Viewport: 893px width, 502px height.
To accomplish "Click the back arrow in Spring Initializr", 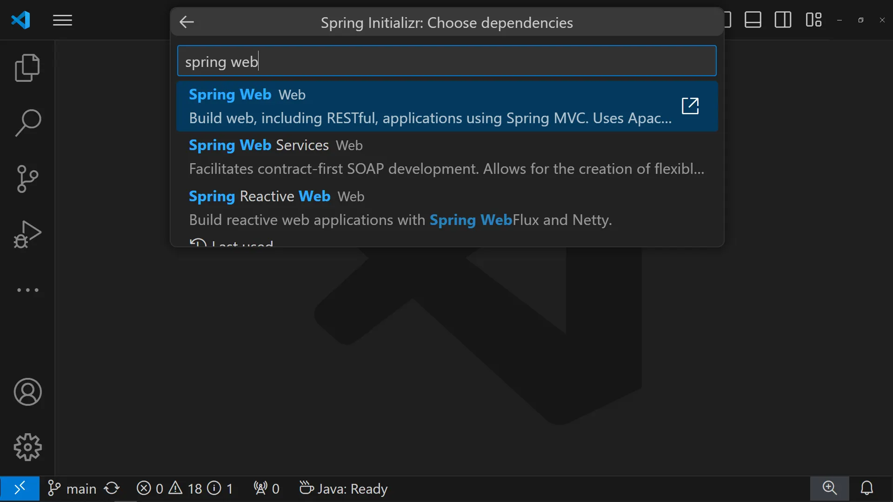I will click(187, 22).
